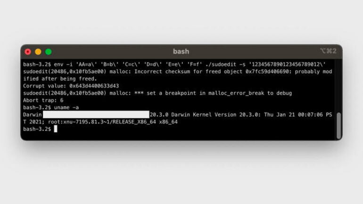Screen dimensions: 363x204
Task: Click the keyboard shortcut indicator in title bar
Action: [328, 51]
